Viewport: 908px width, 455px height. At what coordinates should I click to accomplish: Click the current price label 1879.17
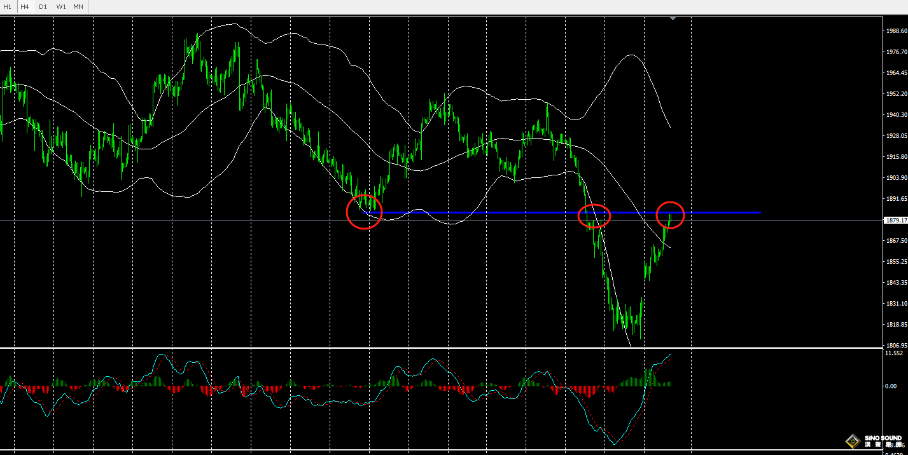click(895, 220)
